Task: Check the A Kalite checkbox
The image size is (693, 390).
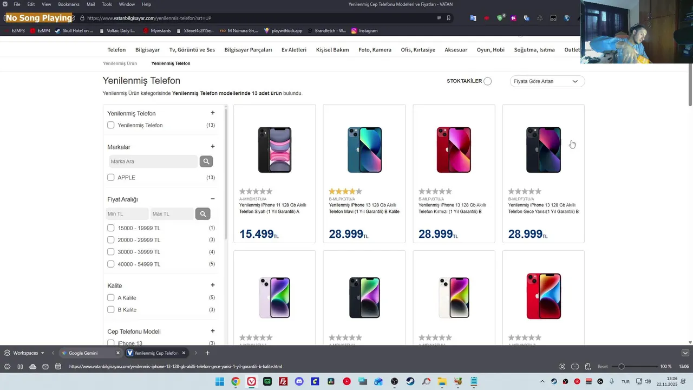Action: point(111,297)
